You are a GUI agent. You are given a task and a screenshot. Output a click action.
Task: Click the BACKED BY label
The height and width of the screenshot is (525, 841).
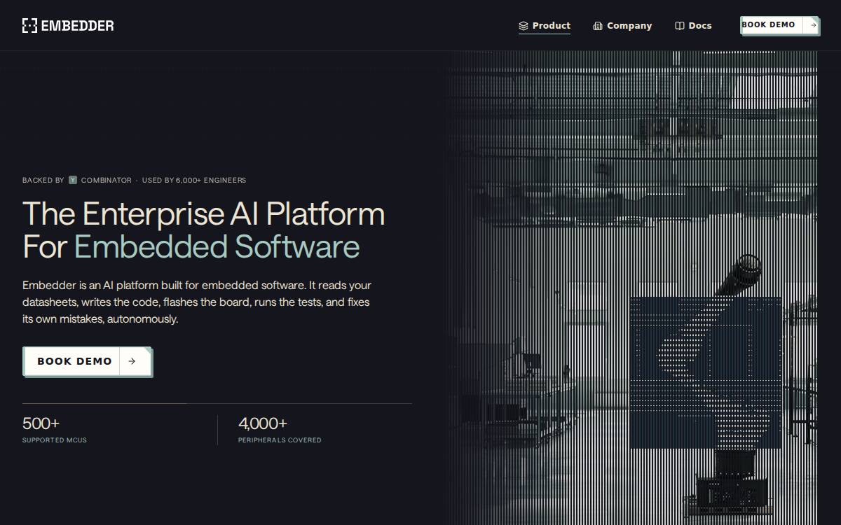coord(43,180)
